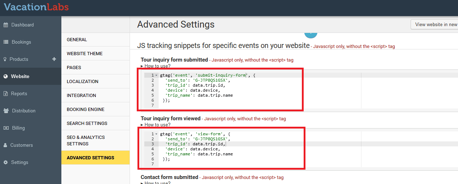458x184 pixels.
Task: Click the Distribution people icon
Action: pos(6,111)
